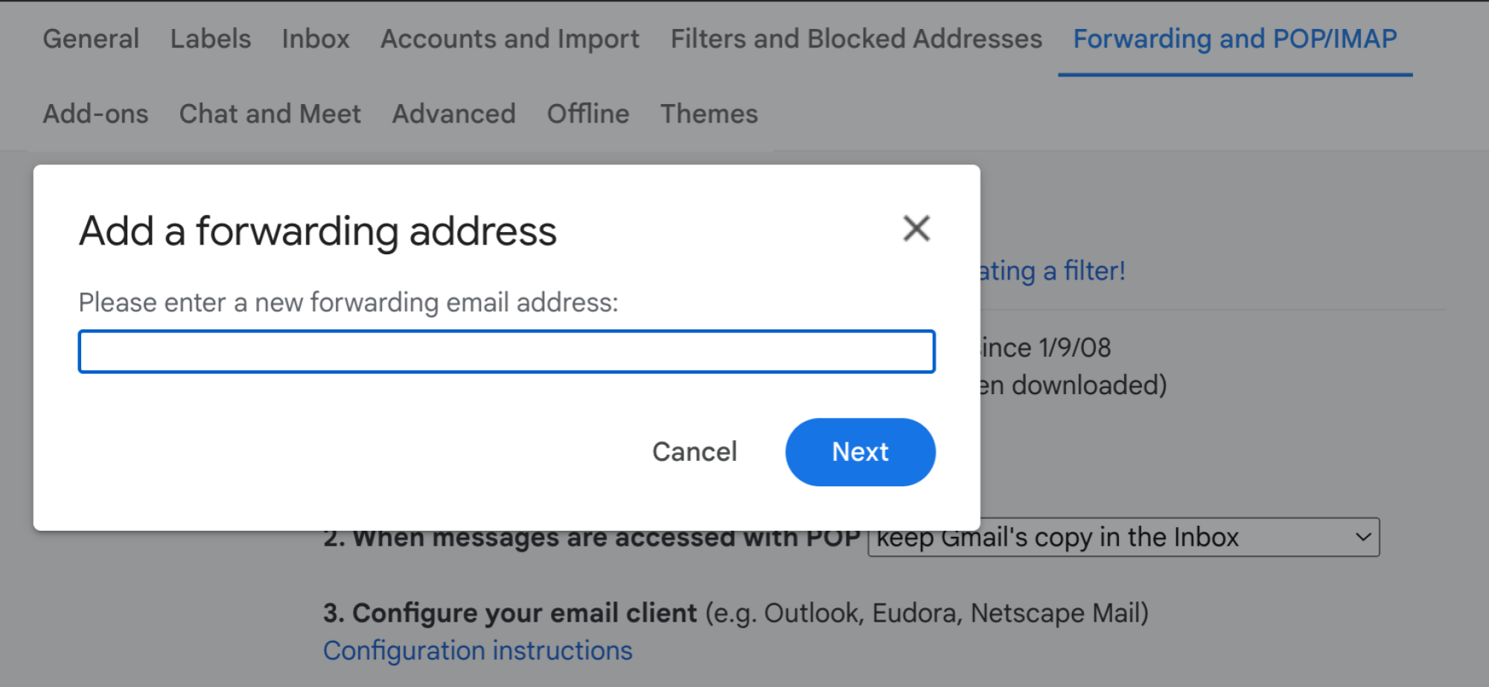Close the Add a forwarding address dialog

[916, 229]
